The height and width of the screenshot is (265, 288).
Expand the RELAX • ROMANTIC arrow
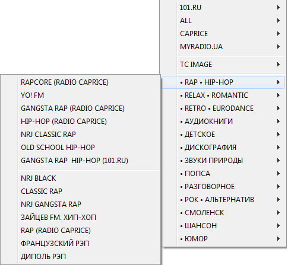[278, 95]
